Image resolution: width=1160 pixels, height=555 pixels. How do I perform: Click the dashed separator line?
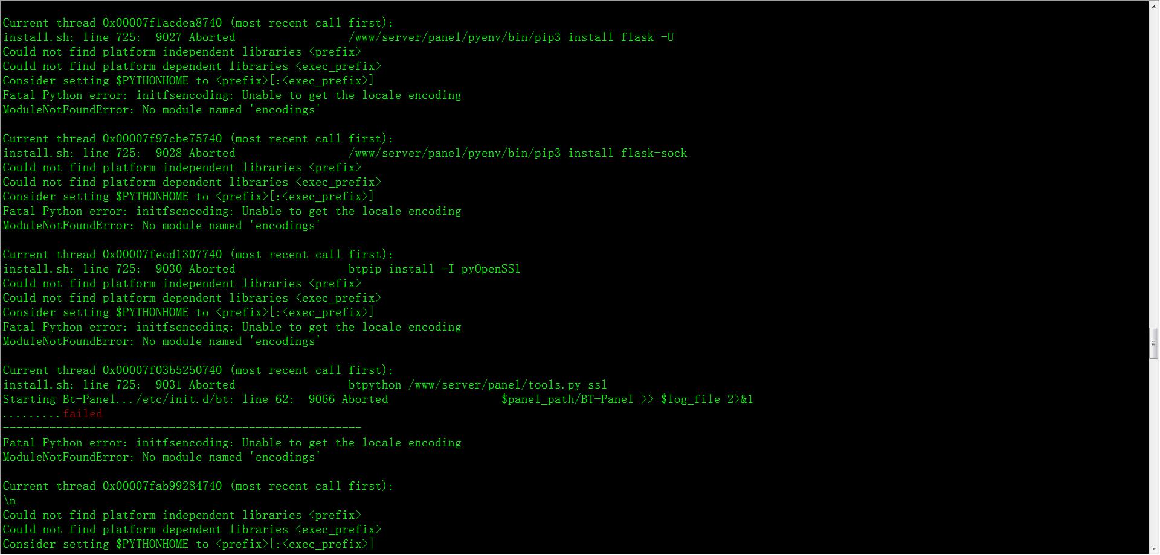182,428
